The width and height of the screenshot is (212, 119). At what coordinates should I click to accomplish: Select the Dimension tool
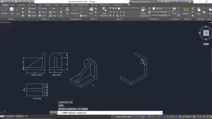pos(75,11)
